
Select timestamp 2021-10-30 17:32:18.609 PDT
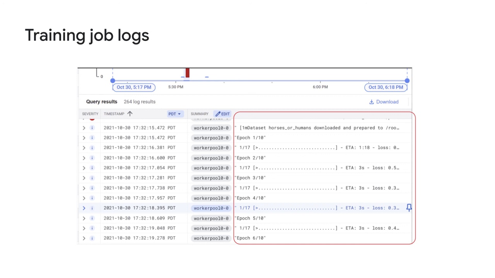point(140,218)
